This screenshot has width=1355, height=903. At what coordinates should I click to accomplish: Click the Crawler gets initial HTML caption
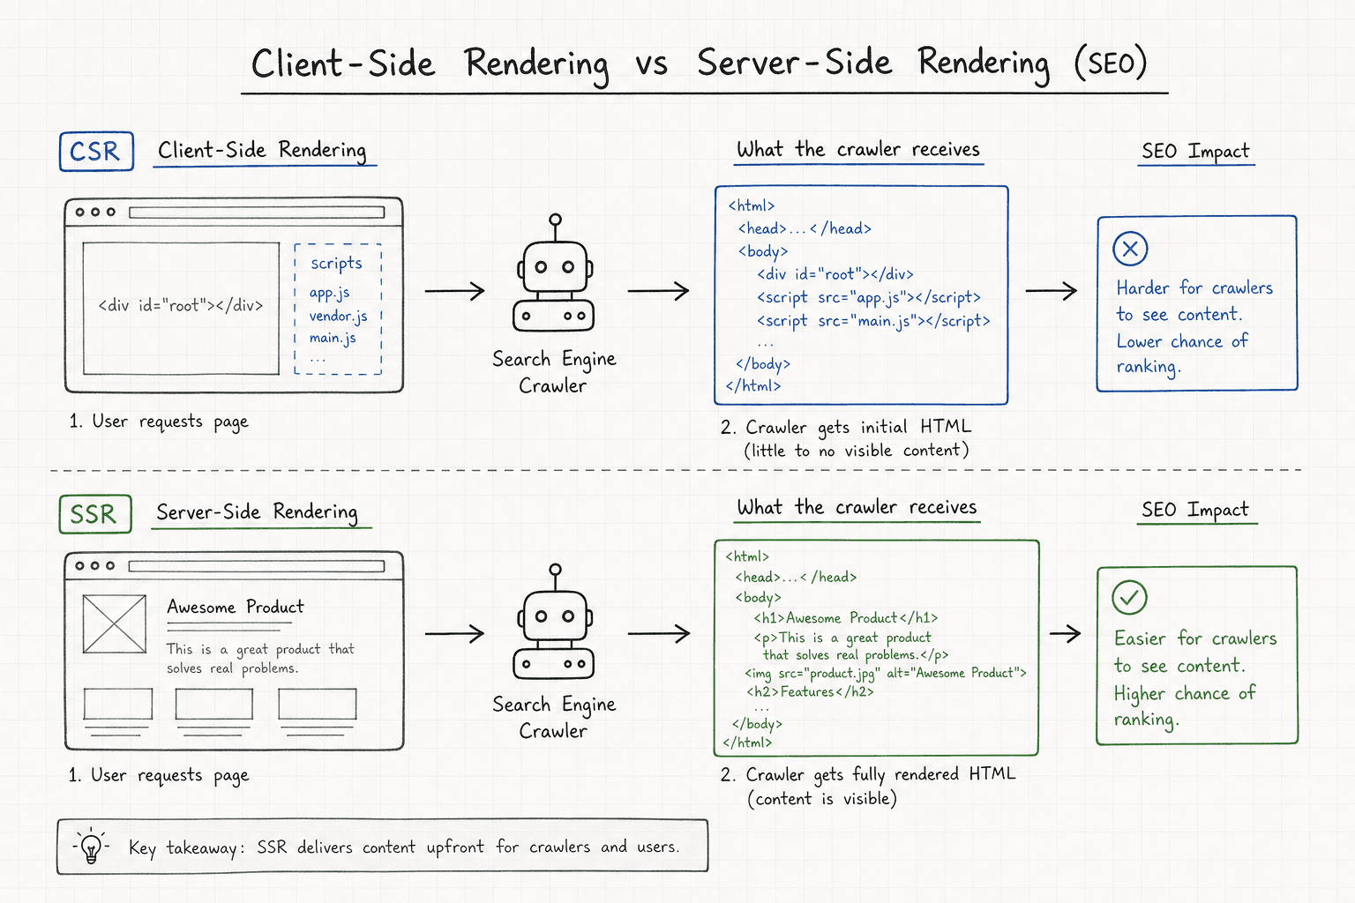click(x=845, y=427)
